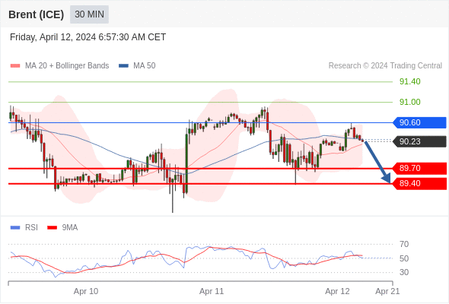The height and width of the screenshot is (304, 449).
Task: Click the Apr 21 date axis label
Action: point(387,291)
